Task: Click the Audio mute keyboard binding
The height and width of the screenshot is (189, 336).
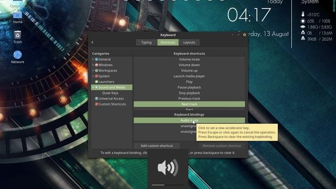Action: 189,120
